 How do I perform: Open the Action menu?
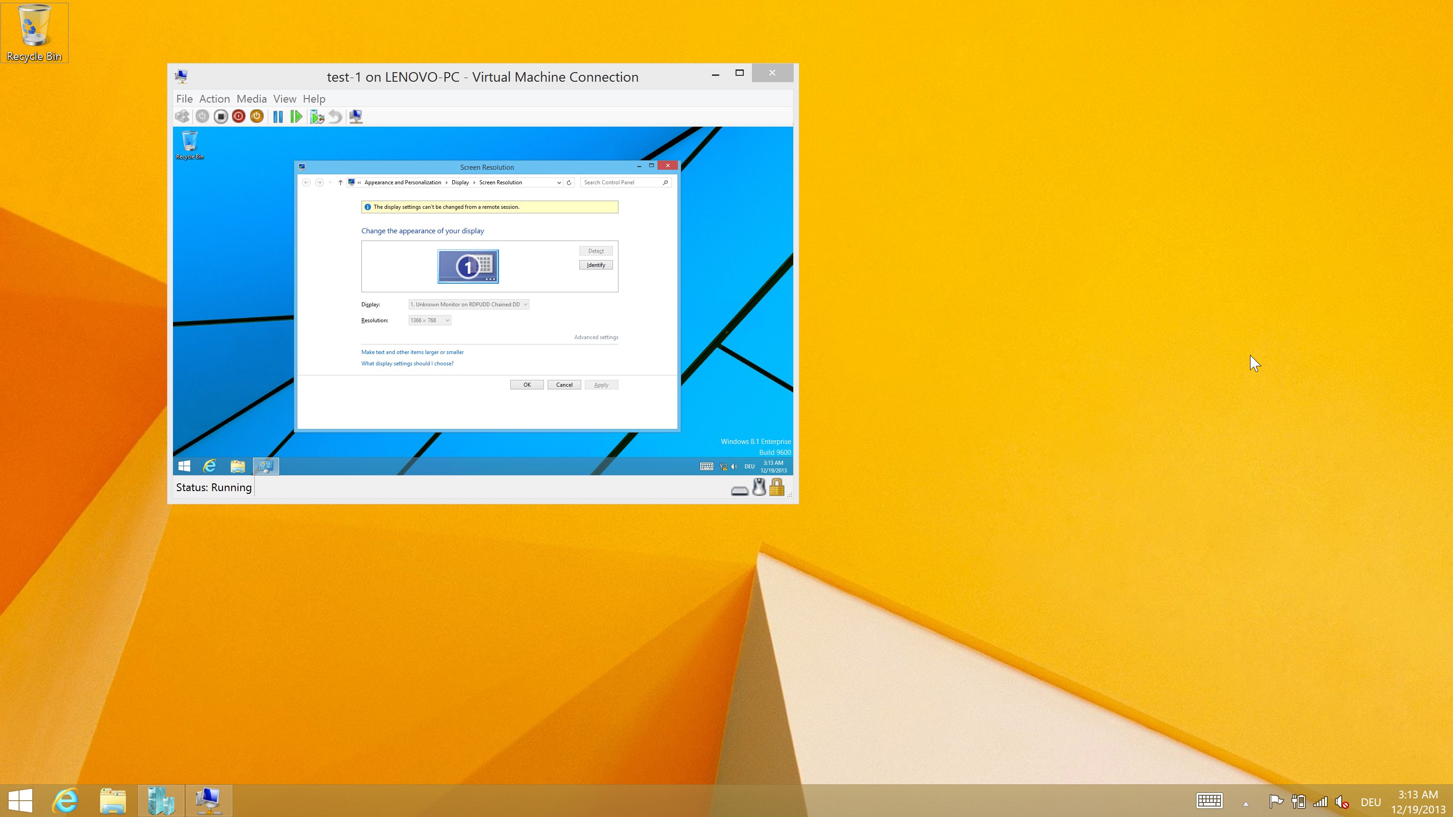(x=214, y=98)
